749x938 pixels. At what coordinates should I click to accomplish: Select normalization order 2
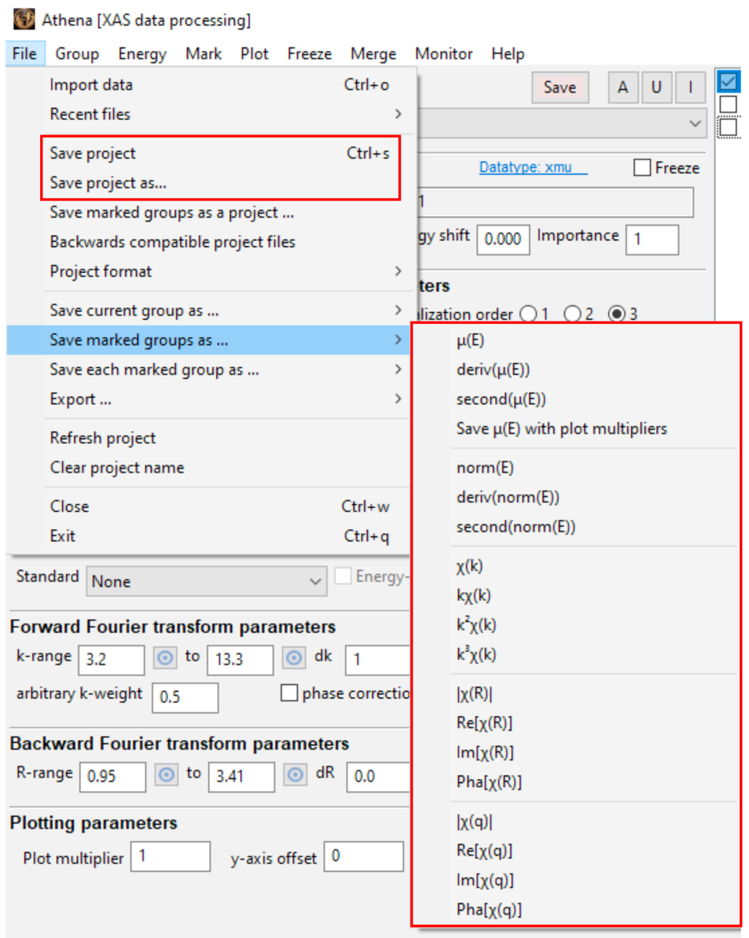(x=572, y=314)
